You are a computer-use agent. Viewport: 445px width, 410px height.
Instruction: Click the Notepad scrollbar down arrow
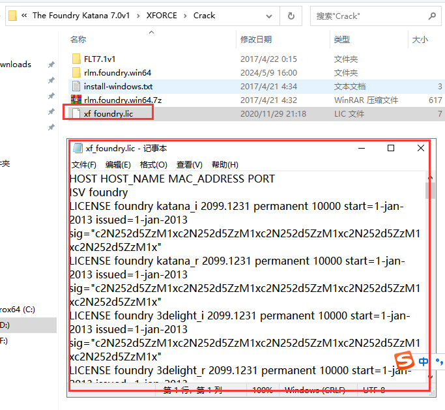[x=430, y=377]
